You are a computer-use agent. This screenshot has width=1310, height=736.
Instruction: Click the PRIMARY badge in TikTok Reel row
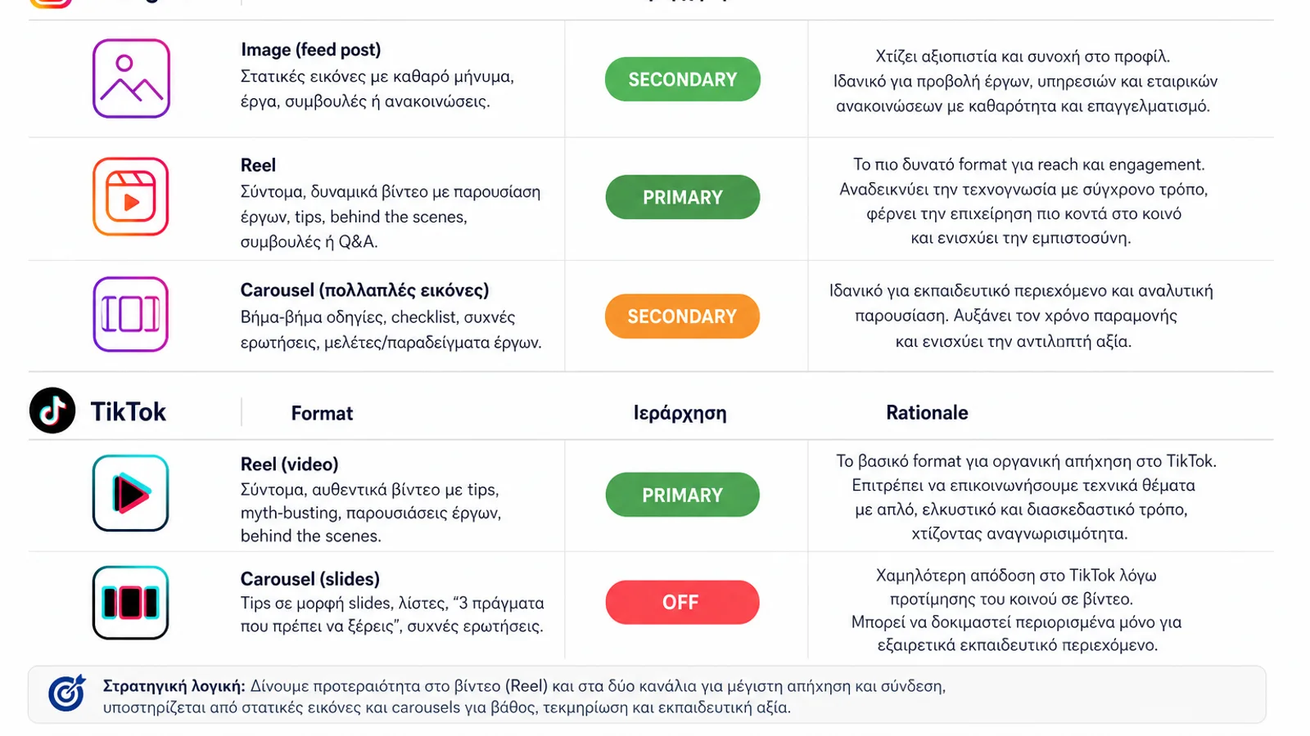coord(683,495)
